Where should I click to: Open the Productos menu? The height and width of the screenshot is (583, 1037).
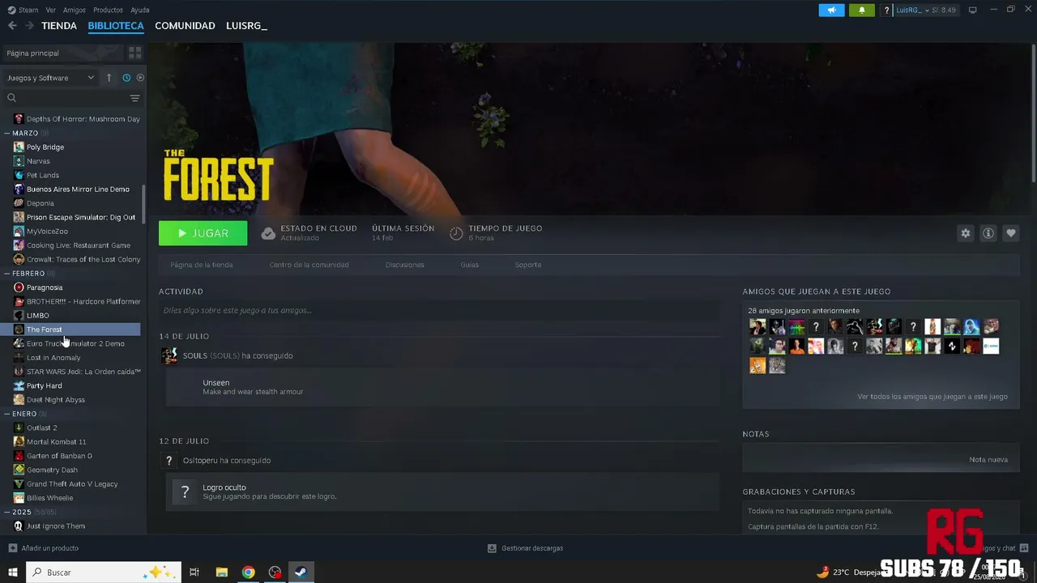(x=108, y=10)
